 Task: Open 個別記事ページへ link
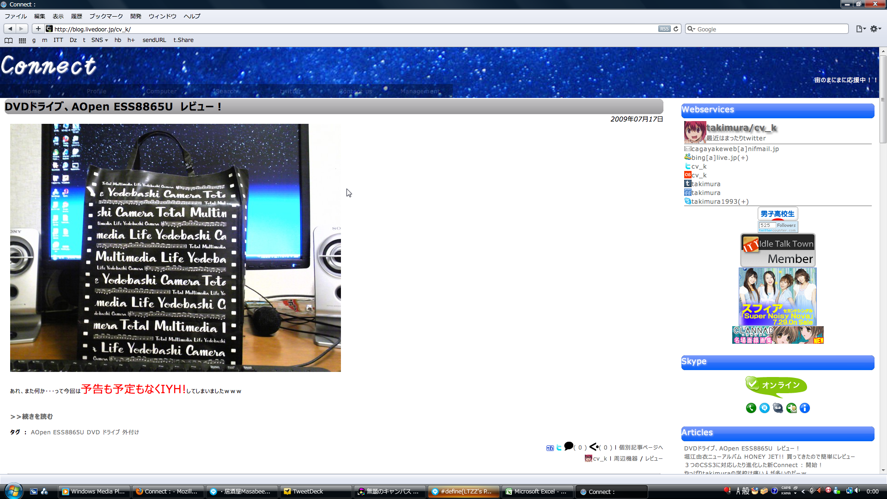coord(641,447)
